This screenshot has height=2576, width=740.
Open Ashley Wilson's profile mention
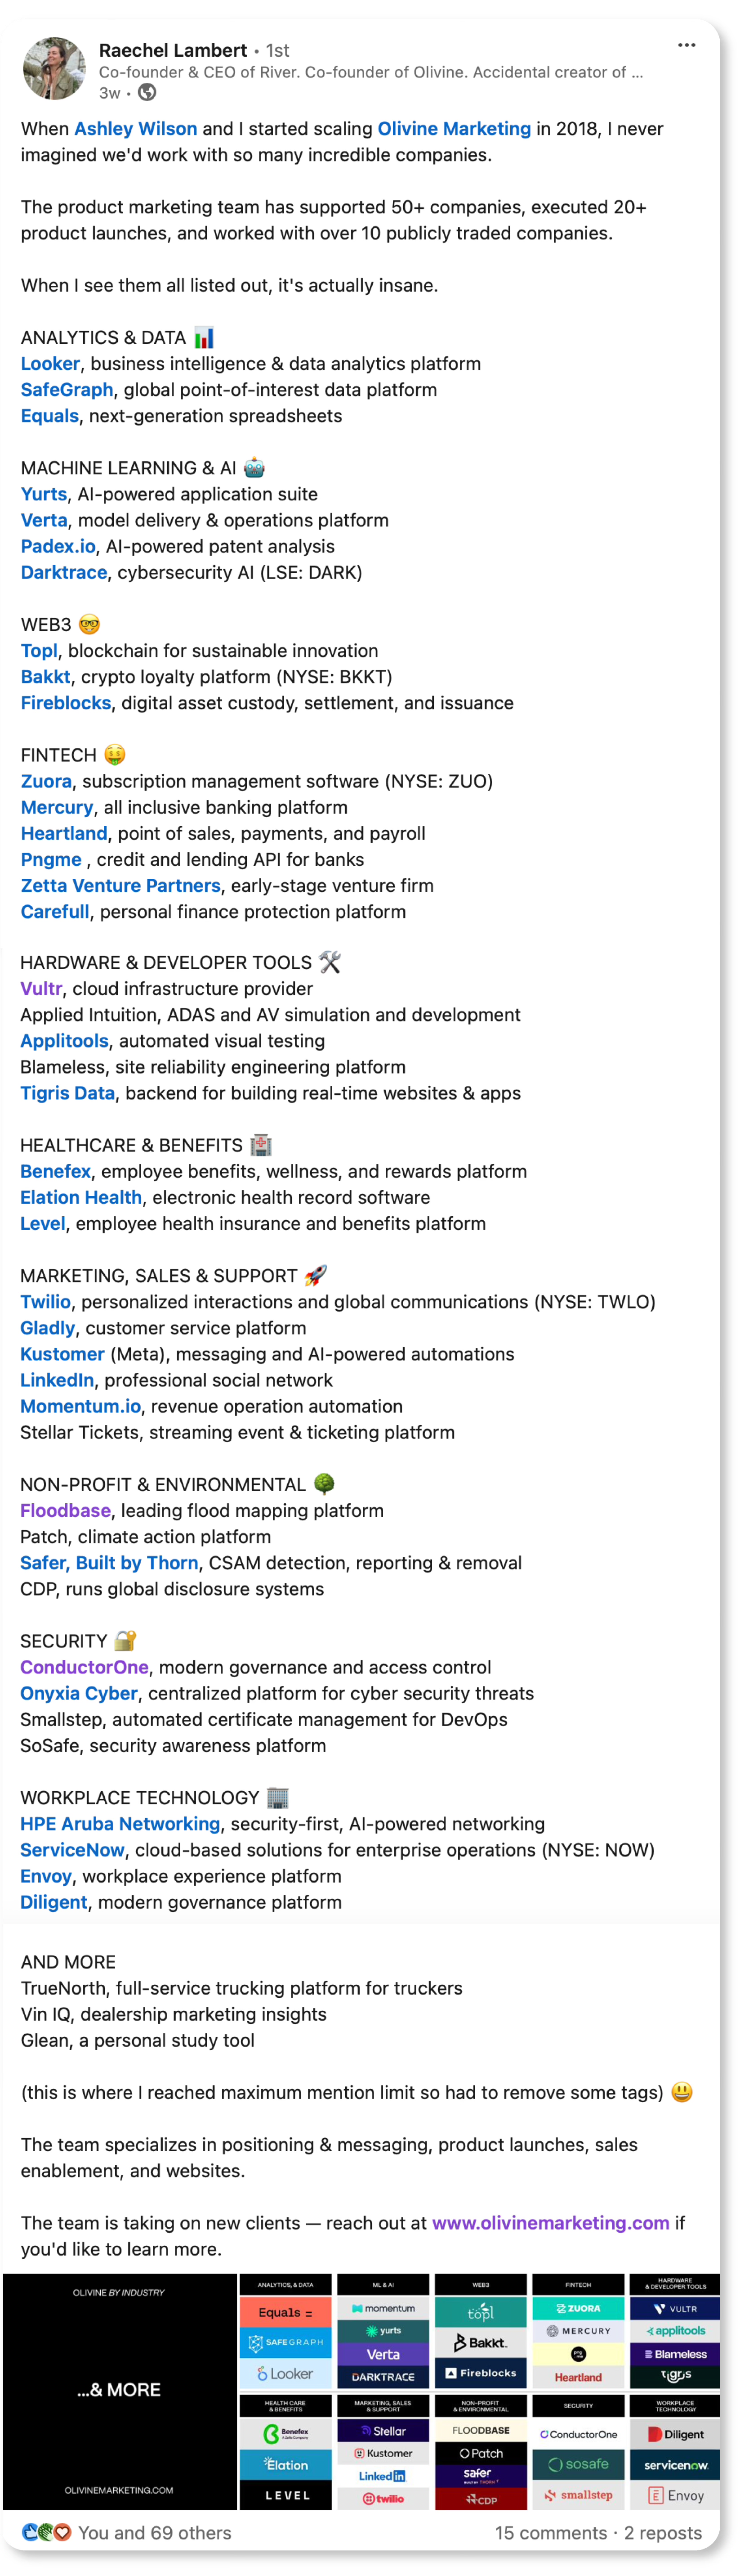136,129
